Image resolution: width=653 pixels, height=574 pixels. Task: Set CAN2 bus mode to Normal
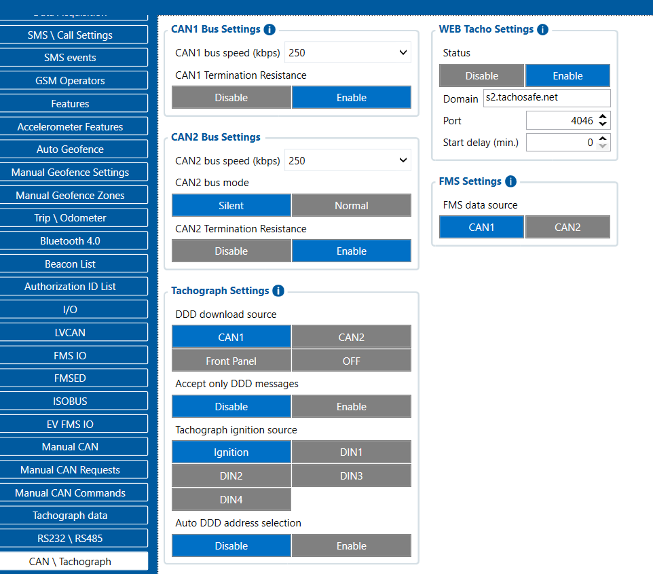pyautogui.click(x=352, y=206)
